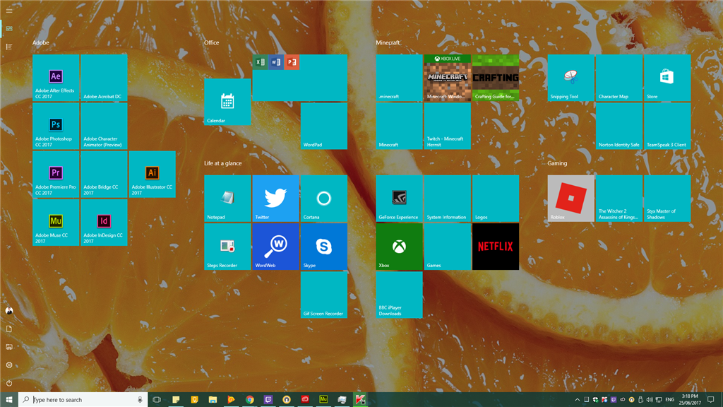723x407 pixels.
Task: Open the Twitter tile
Action: [x=276, y=199]
